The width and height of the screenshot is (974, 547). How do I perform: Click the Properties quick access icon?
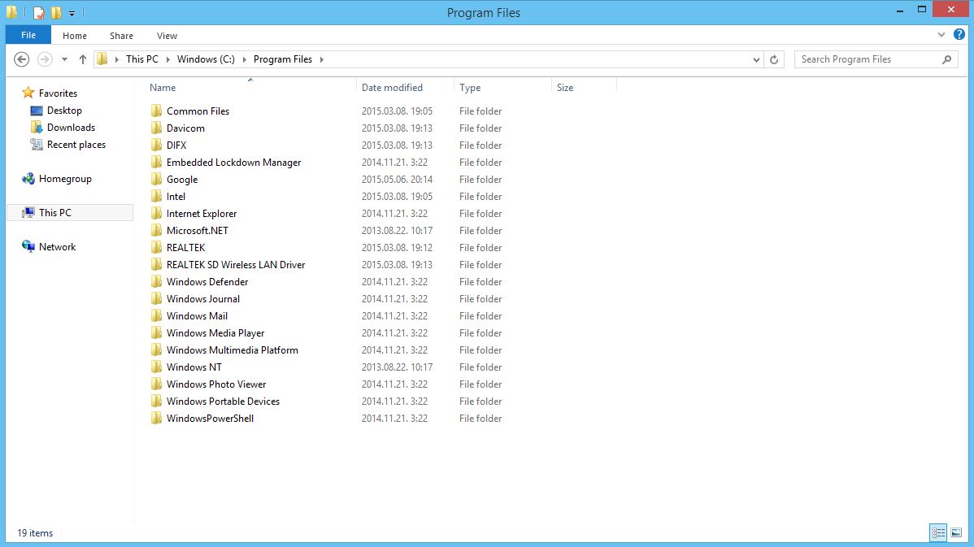tap(38, 12)
